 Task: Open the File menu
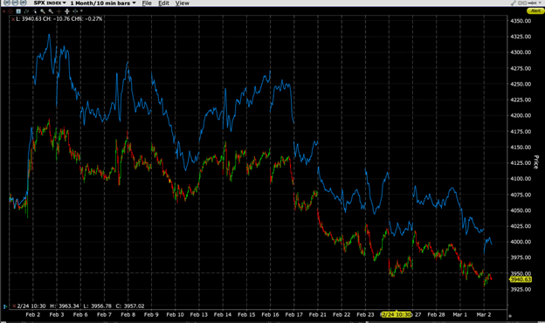pyautogui.click(x=147, y=3)
